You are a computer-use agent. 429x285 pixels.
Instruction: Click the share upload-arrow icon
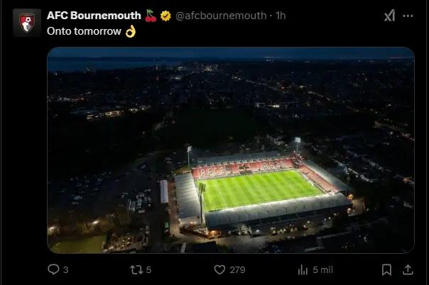(x=408, y=269)
